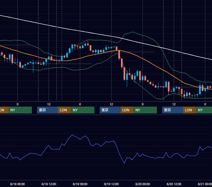Click the 8/19 00:00 time axis label
The height and width of the screenshot is (187, 212).
80,184
